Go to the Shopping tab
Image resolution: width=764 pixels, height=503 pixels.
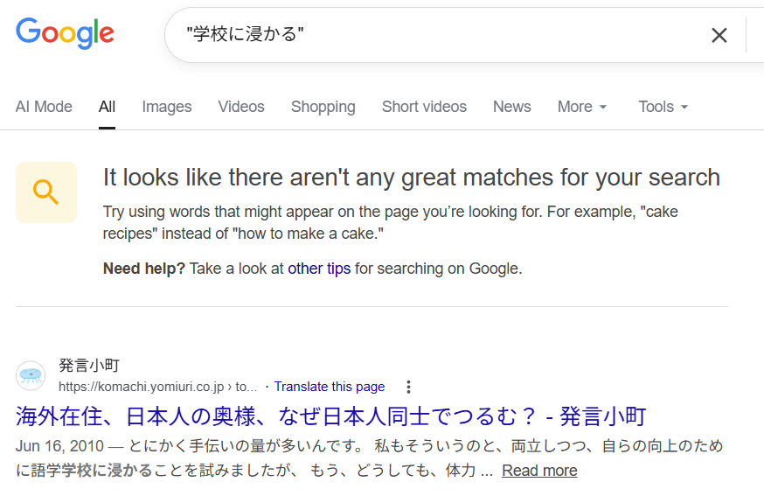(x=323, y=107)
